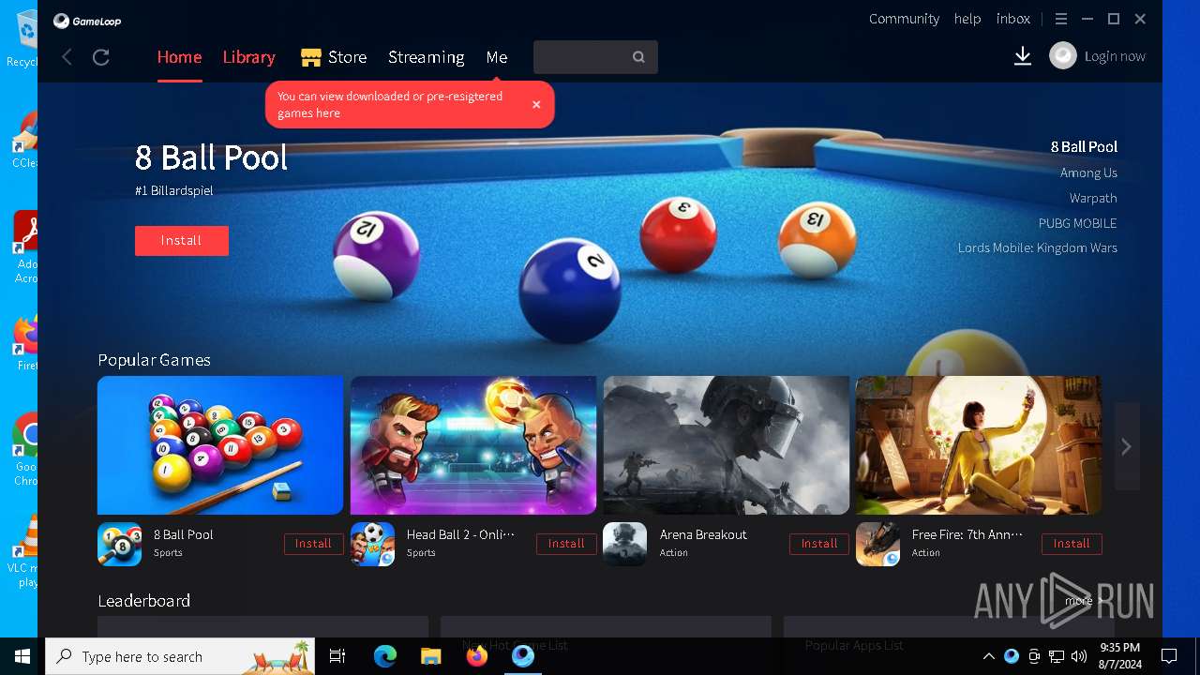The height and width of the screenshot is (675, 1200).
Task: Open the inbox link
Action: click(1013, 19)
